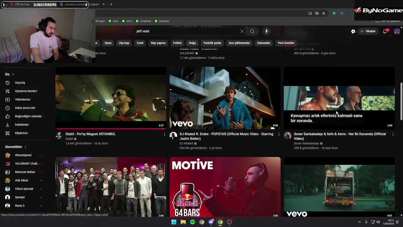Open the blue sound-waves extension icon
The image size is (403, 227).
[342, 13]
